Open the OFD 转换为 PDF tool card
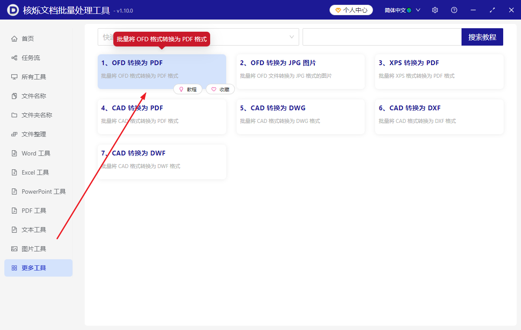 pos(162,72)
